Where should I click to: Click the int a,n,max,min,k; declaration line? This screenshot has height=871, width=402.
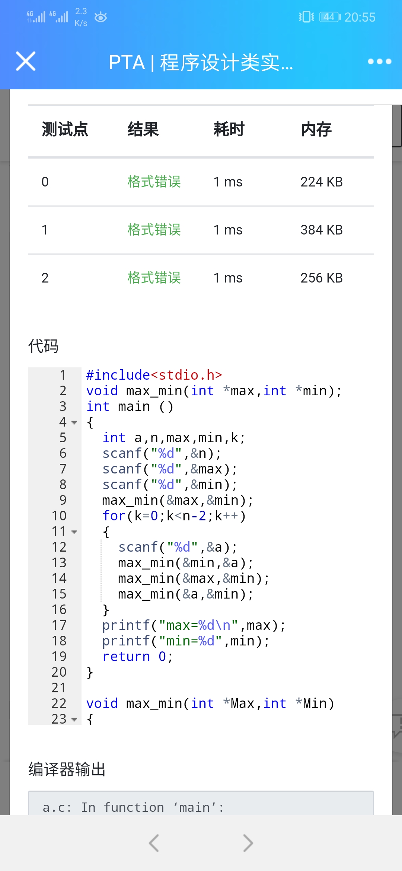174,437
